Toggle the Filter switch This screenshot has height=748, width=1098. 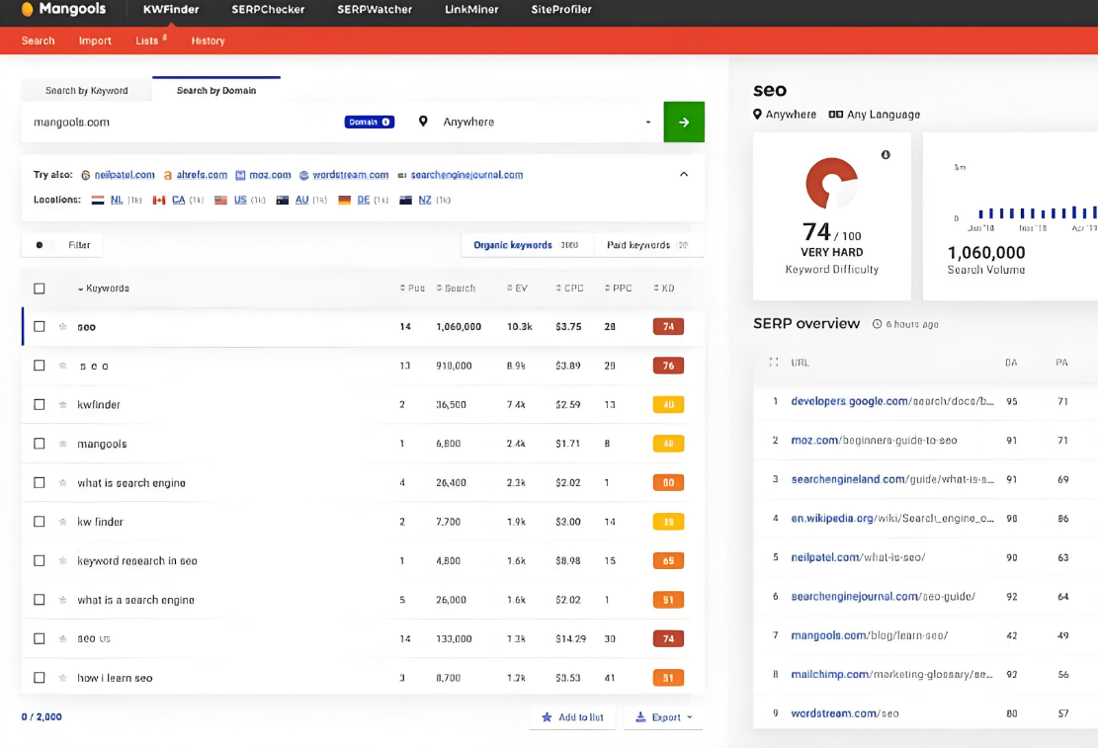point(43,245)
